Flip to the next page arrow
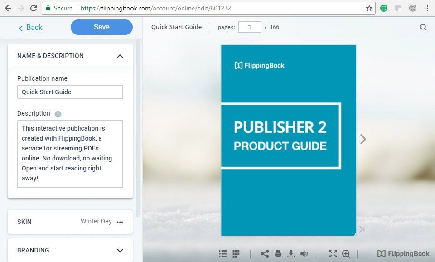Viewport: 435px width, 262px height. [363, 139]
